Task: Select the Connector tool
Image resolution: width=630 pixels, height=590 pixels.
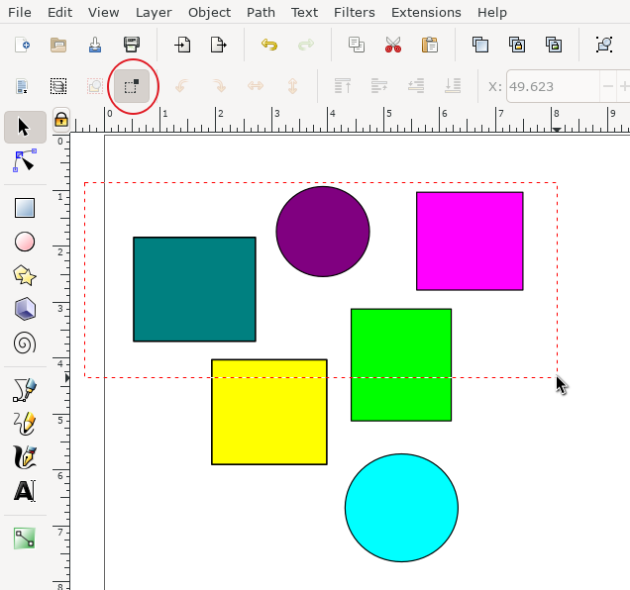Action: click(x=25, y=539)
